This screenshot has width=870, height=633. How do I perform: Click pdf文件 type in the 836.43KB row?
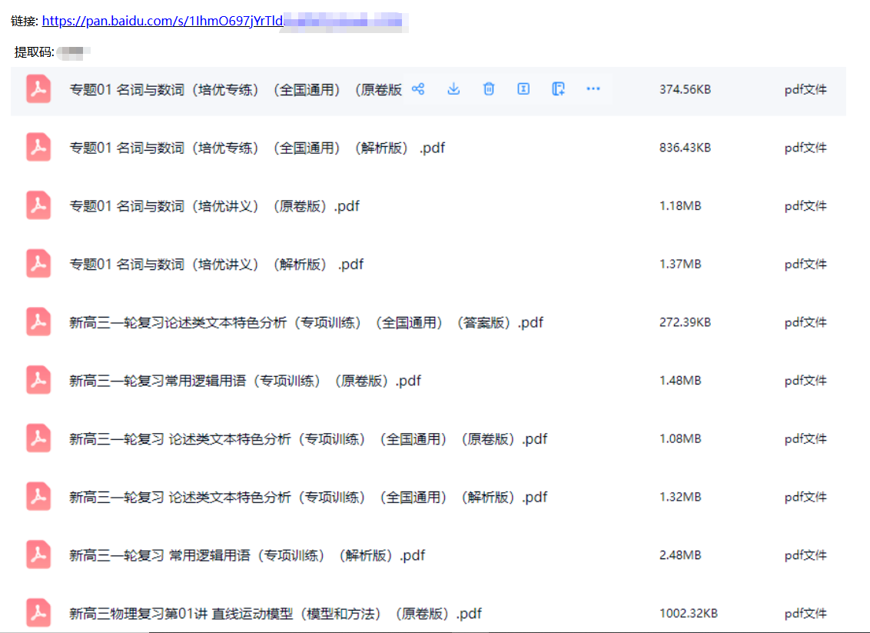tap(805, 148)
